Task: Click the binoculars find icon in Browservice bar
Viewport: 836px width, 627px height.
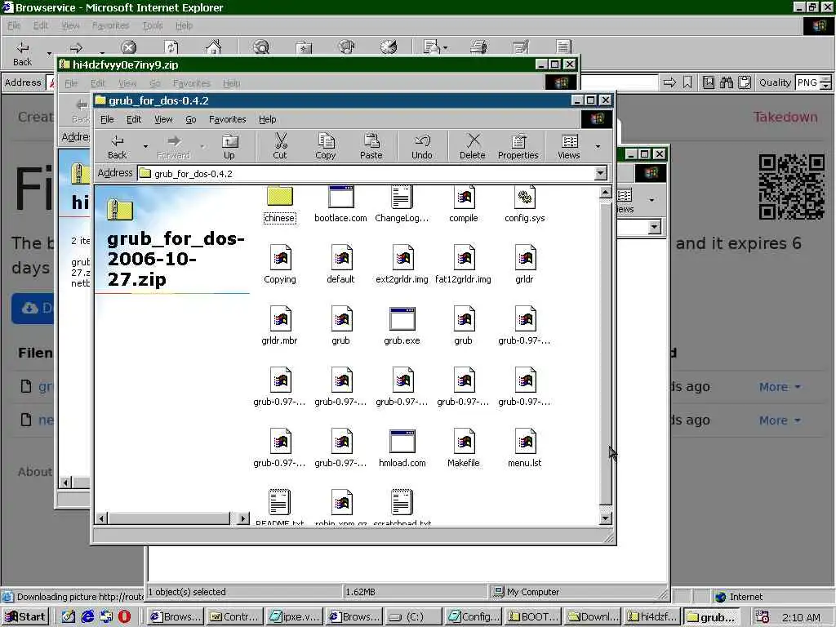Action: point(726,82)
